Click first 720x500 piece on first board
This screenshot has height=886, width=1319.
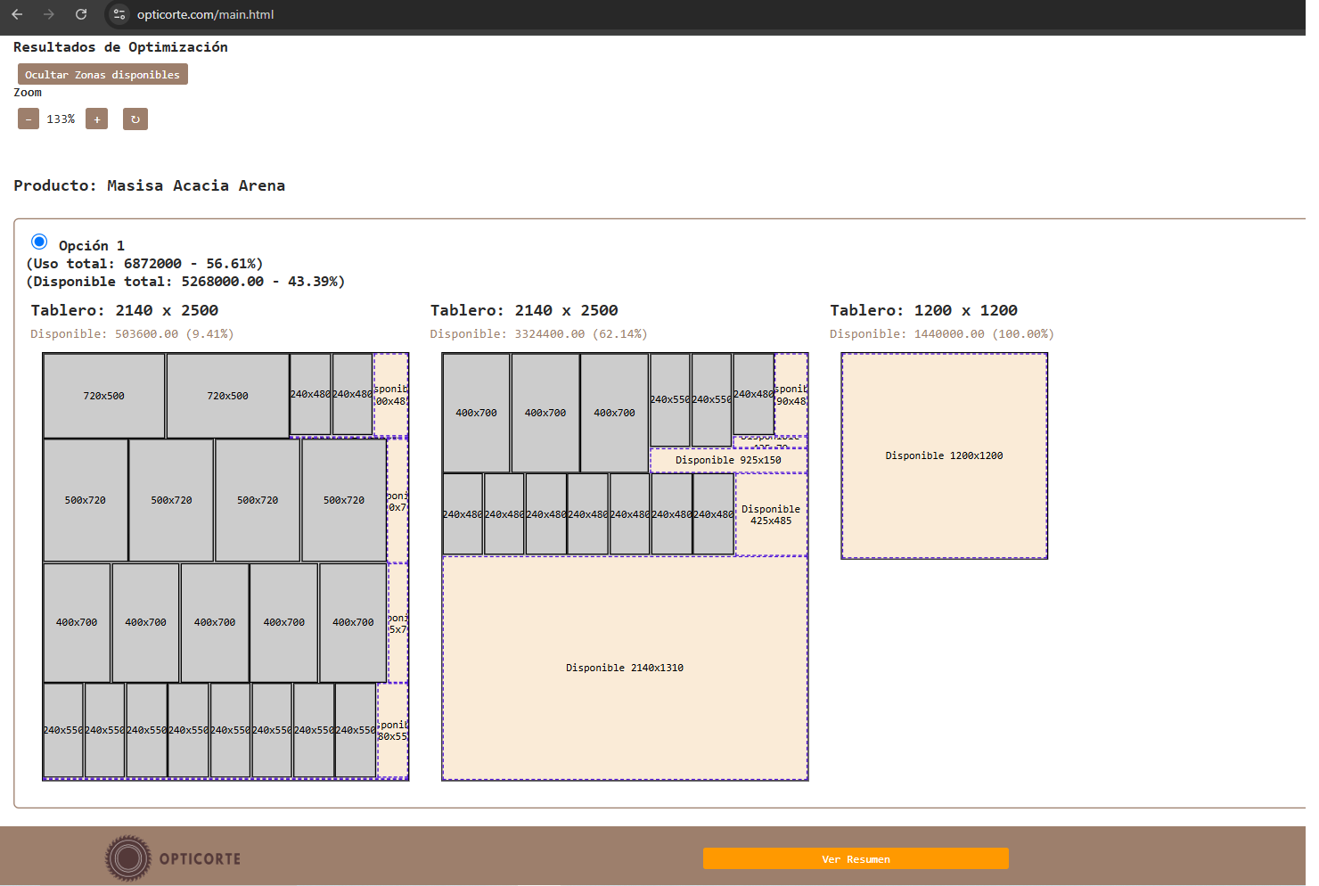(104, 396)
